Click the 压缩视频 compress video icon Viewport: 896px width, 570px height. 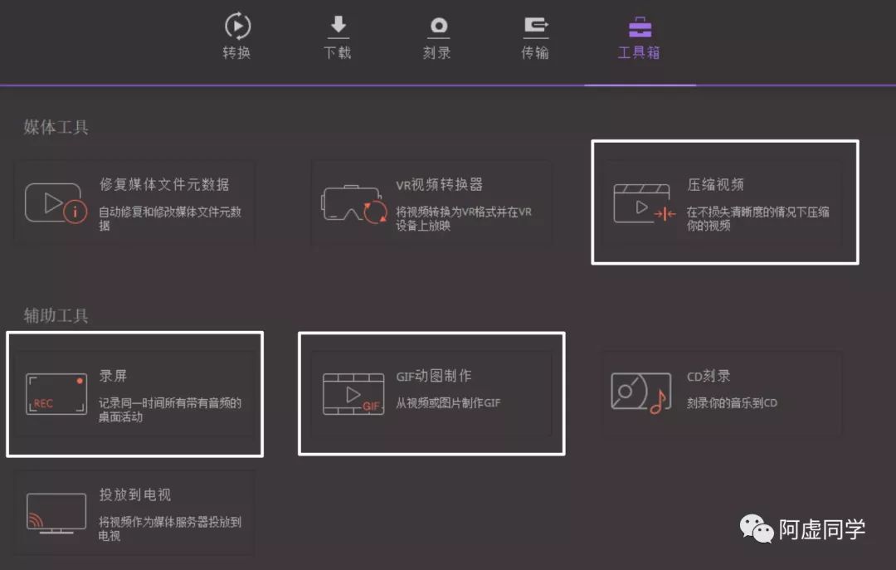(641, 202)
